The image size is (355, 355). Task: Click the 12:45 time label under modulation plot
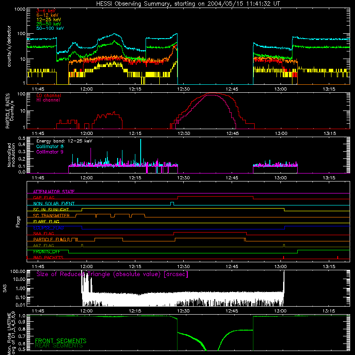click(x=232, y=178)
